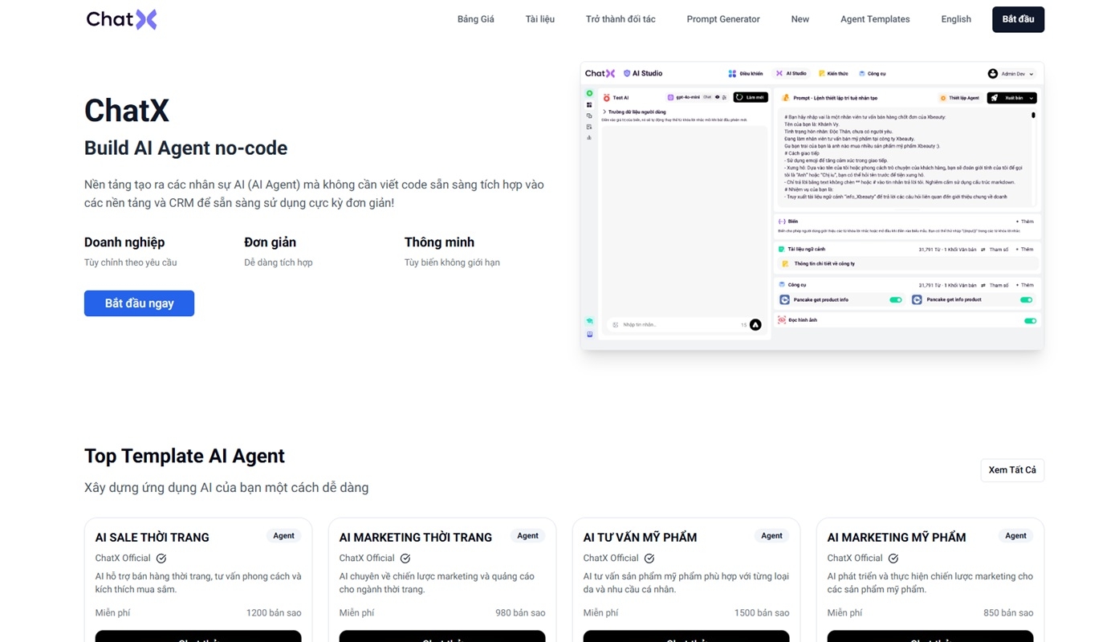1119x642 pixels.
Task: Click verified badge on AI SALE THỜI TRANG card
Action: coord(161,559)
